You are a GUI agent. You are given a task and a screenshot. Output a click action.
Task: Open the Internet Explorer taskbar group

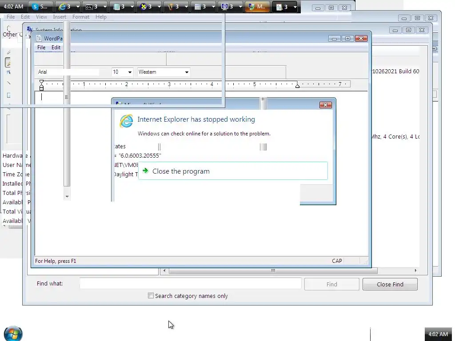click(x=68, y=7)
